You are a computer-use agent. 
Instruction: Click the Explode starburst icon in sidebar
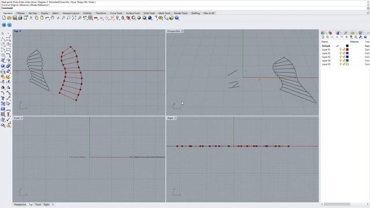tap(8, 77)
